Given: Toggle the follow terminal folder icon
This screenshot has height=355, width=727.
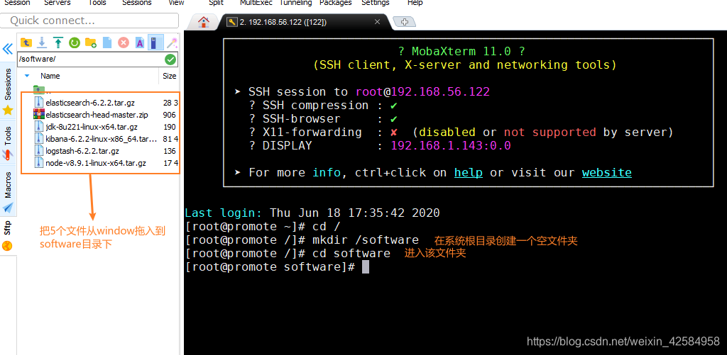Looking at the screenshot, I should [155, 43].
